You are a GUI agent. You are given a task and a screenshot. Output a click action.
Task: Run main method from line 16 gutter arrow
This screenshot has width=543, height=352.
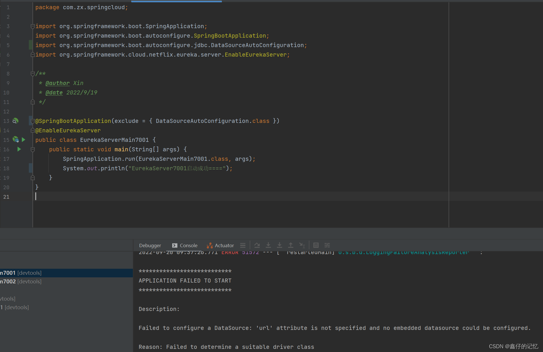click(19, 149)
